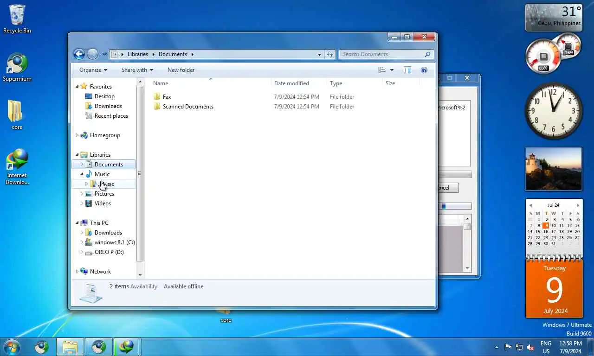This screenshot has width=594, height=356.
Task: Collapse the Libraries tree group
Action: tap(77, 155)
